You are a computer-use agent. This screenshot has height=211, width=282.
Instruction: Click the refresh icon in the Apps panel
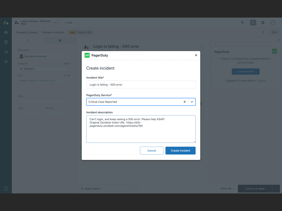[278, 40]
